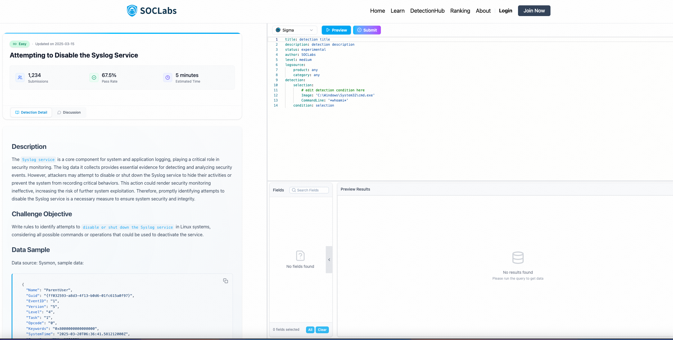Click the empty database icon in results

click(518, 258)
